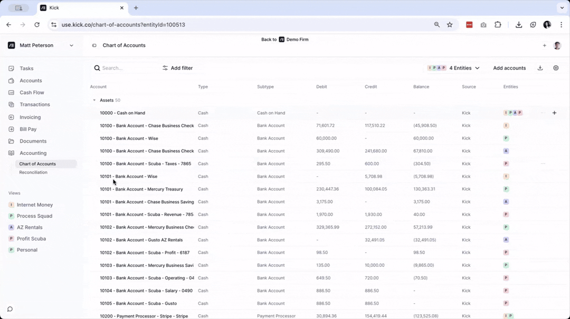Open Invoicing from the sidebar icon
This screenshot has height=319, width=570.
coord(12,117)
